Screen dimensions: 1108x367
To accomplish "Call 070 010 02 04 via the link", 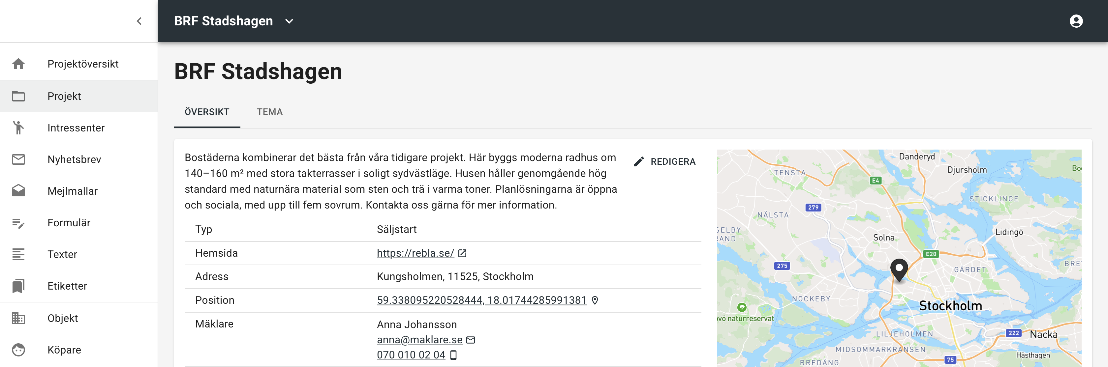I will pyautogui.click(x=411, y=355).
